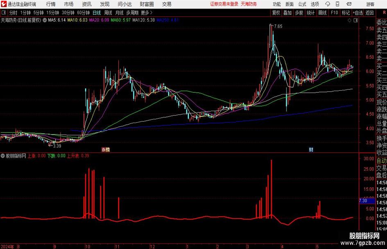Switch to the 周线 weekly period

click(x=108, y=13)
